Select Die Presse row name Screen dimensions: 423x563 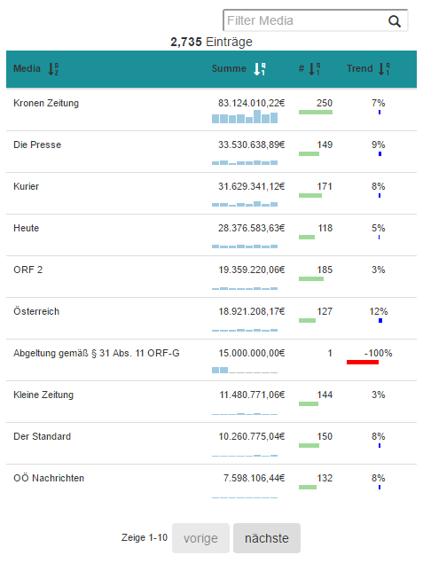tap(37, 145)
